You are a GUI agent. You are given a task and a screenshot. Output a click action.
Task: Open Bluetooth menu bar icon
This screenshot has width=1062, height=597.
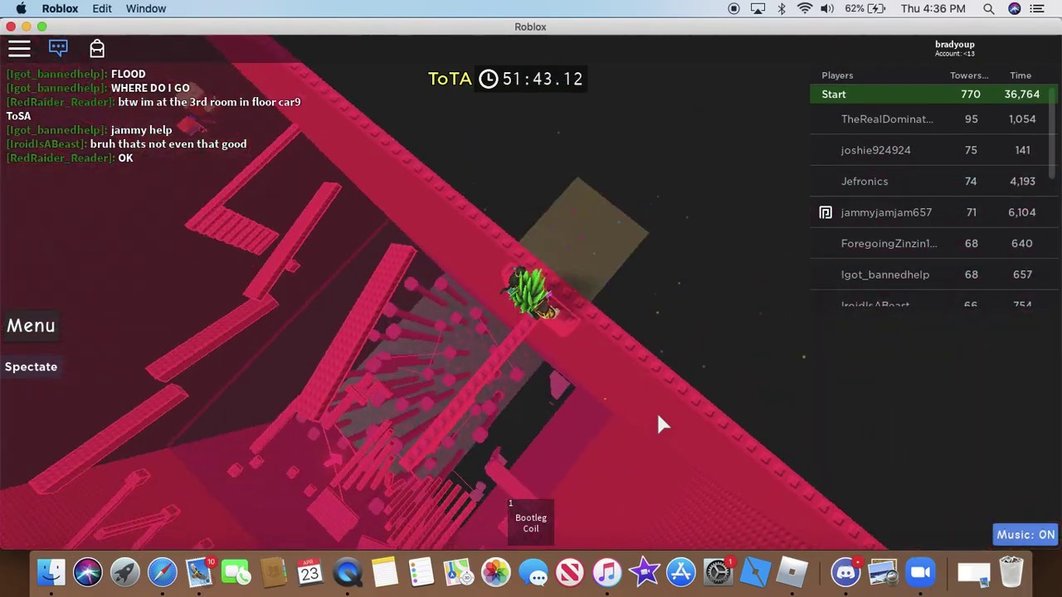(782, 8)
